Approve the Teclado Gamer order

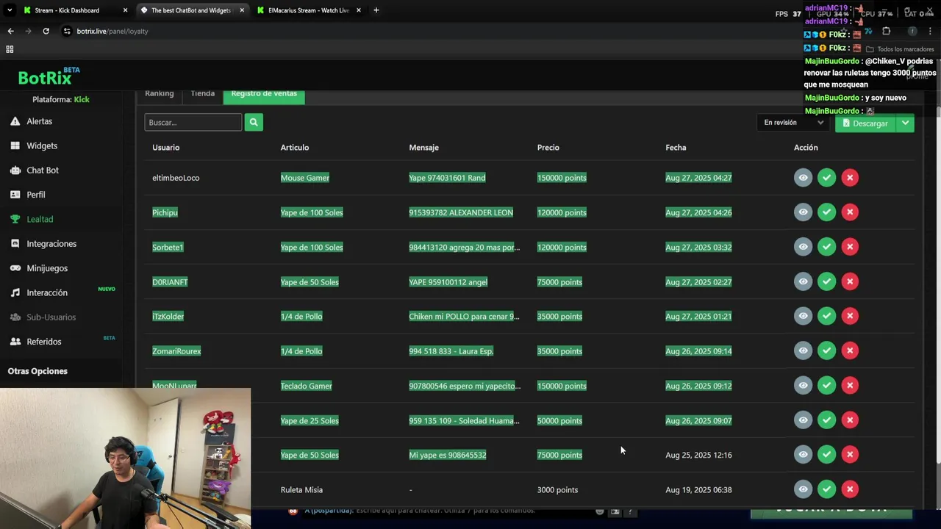pyautogui.click(x=826, y=385)
